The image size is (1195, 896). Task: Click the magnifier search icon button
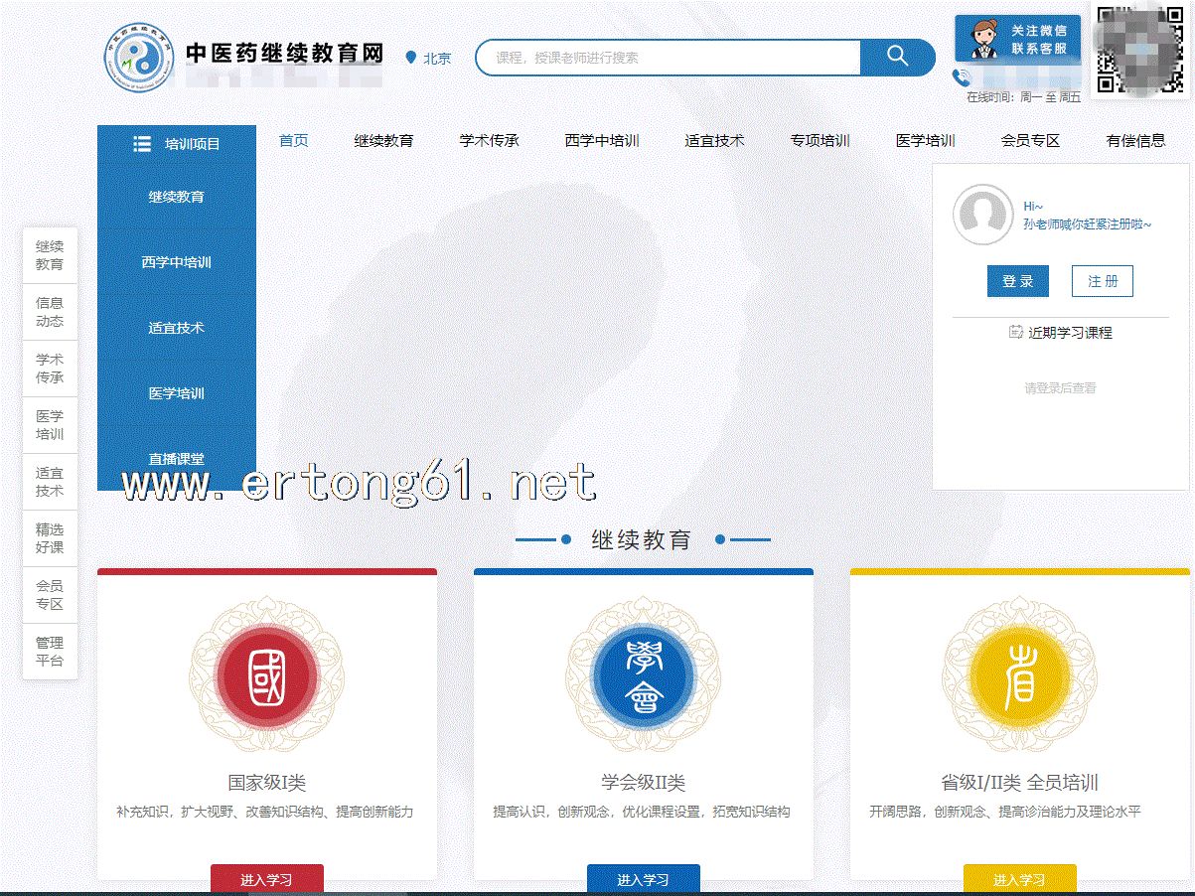(897, 57)
